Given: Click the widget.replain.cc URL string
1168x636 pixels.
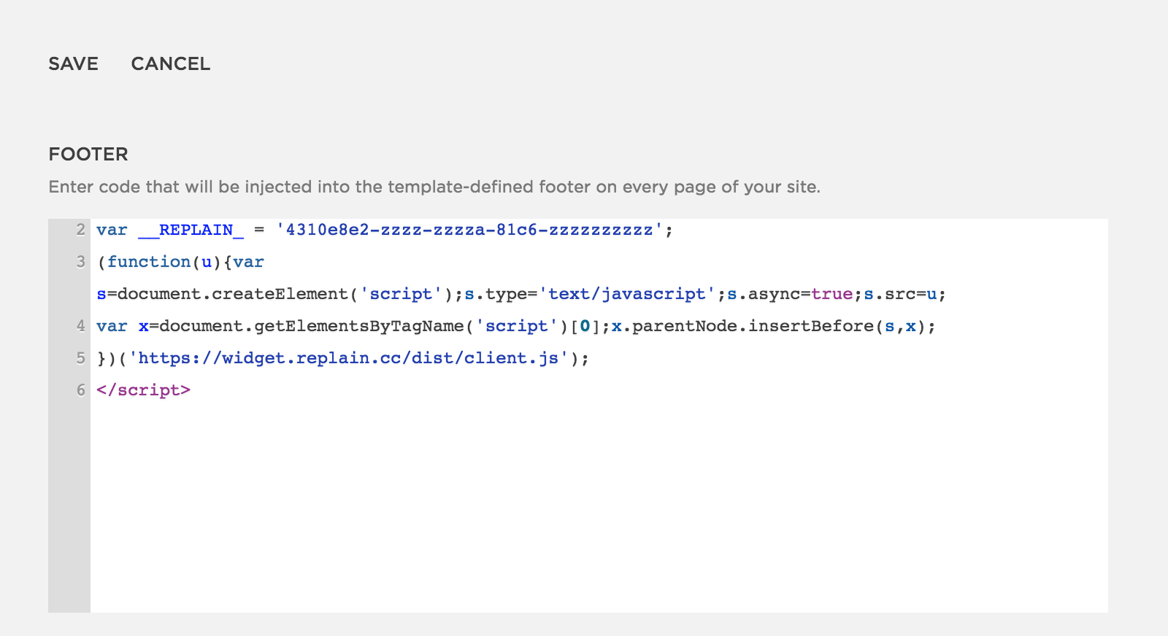Looking at the screenshot, I should [x=348, y=358].
